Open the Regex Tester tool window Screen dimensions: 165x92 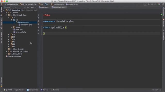pos(19,90)
